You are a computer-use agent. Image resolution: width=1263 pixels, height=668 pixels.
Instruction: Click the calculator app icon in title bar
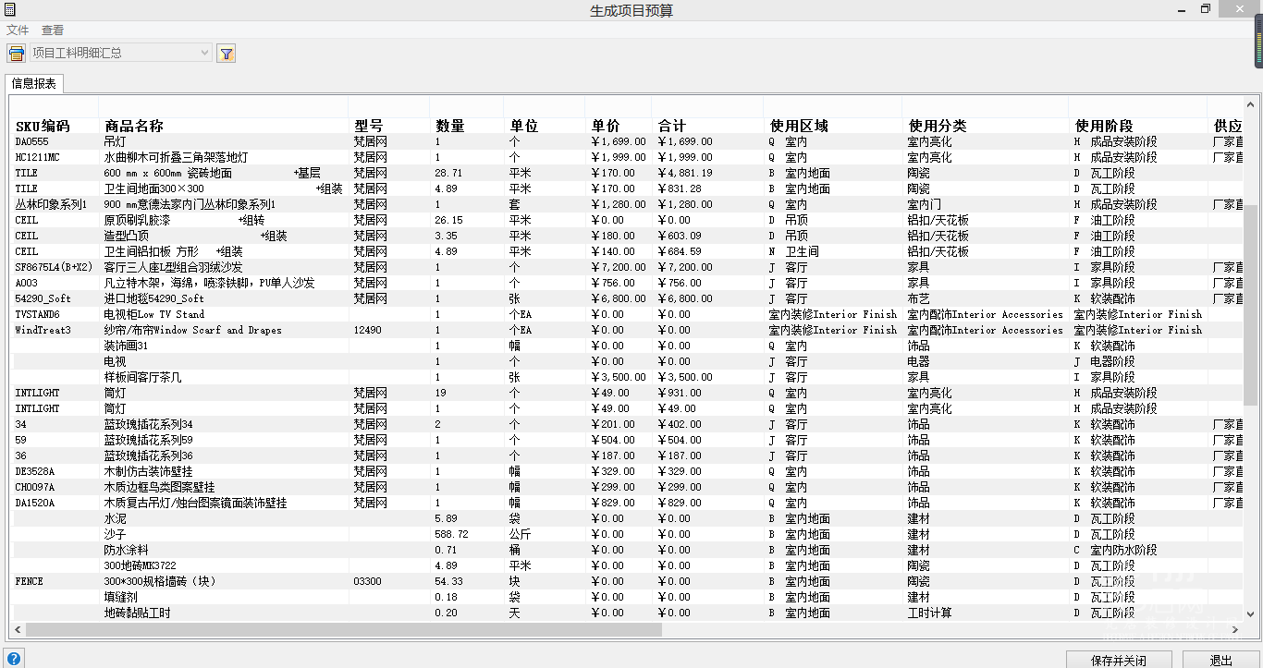point(9,9)
